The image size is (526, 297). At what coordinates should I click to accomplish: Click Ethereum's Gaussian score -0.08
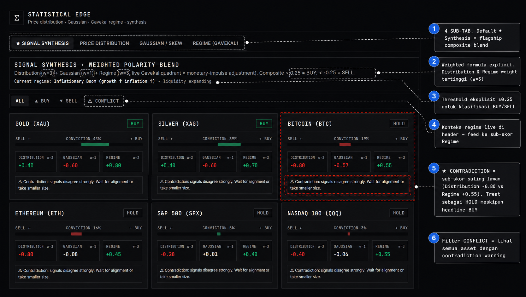click(x=70, y=254)
